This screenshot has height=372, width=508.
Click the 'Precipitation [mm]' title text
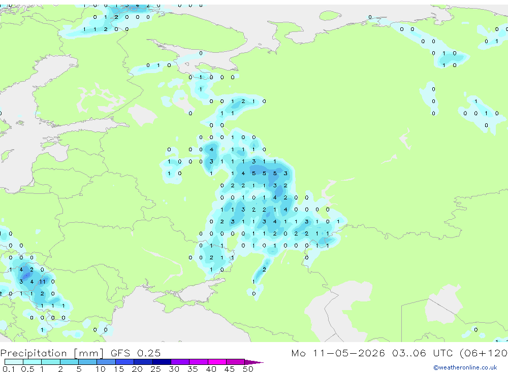(52, 353)
